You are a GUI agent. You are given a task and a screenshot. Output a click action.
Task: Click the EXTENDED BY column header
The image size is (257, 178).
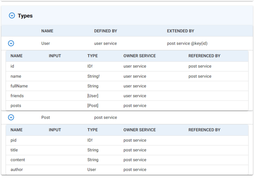click(180, 31)
